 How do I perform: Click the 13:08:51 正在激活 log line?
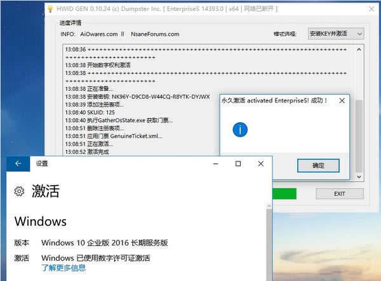(89, 144)
